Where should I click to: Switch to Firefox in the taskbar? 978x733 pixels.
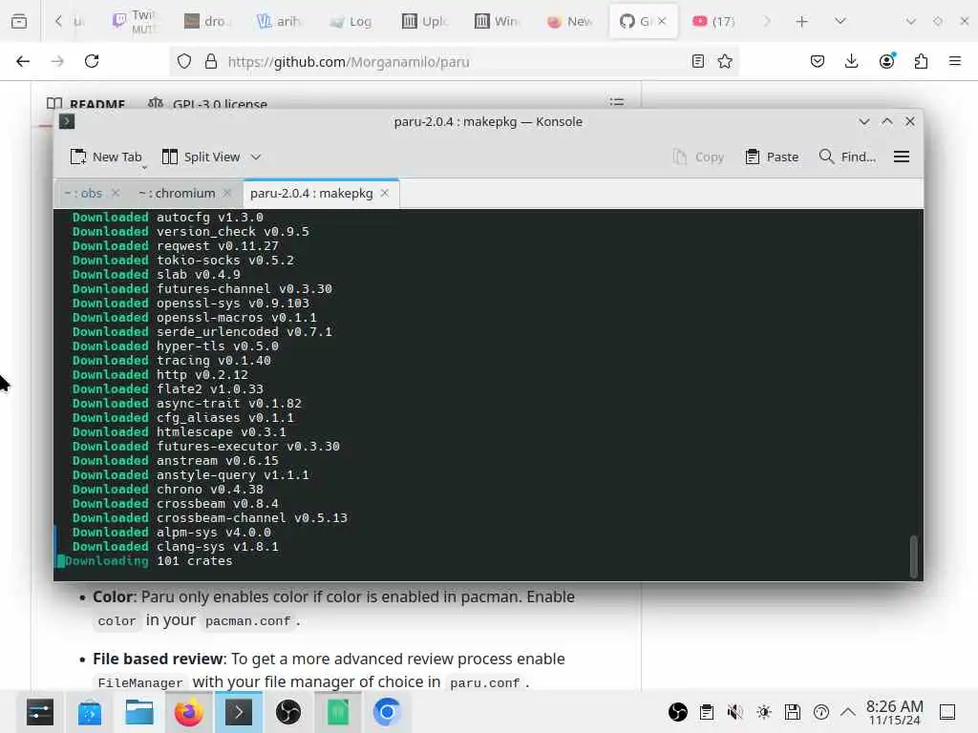tap(189, 712)
